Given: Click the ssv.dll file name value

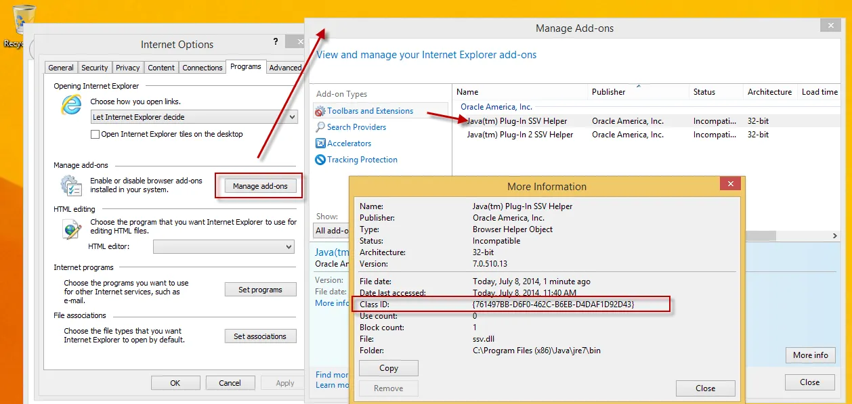Looking at the screenshot, I should [485, 339].
